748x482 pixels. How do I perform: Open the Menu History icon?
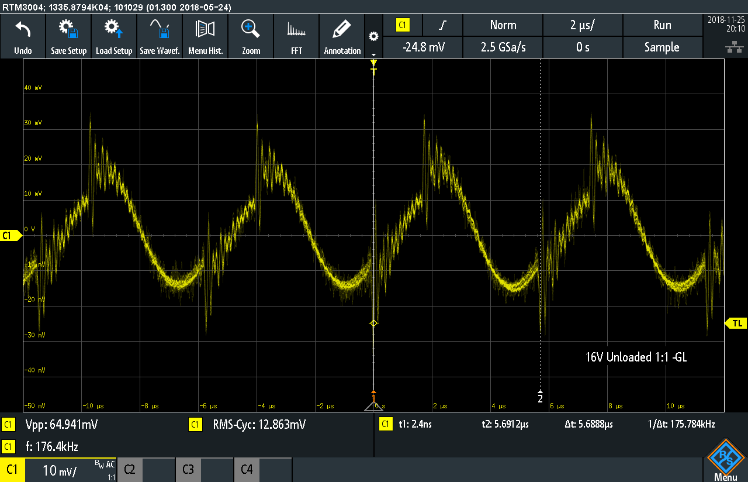click(x=205, y=29)
